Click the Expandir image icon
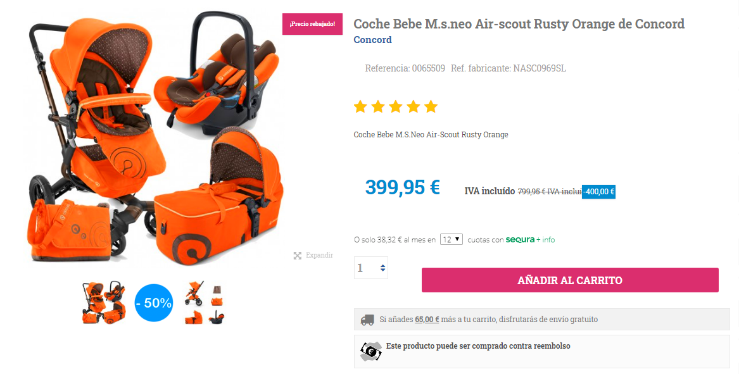The image size is (739, 374). 298,255
